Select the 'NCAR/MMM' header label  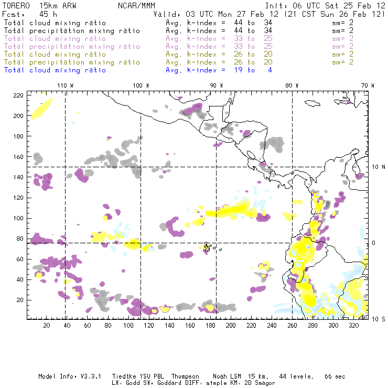136,6
